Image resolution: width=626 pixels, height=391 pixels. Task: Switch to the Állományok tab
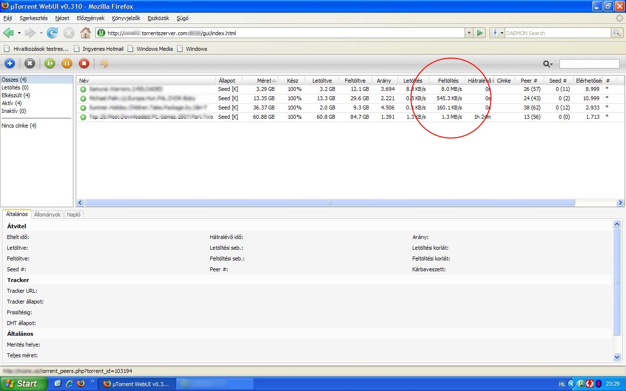pos(47,215)
